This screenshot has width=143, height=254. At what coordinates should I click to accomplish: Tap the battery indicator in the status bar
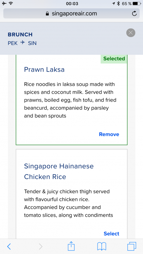pyautogui.click(x=137, y=3)
